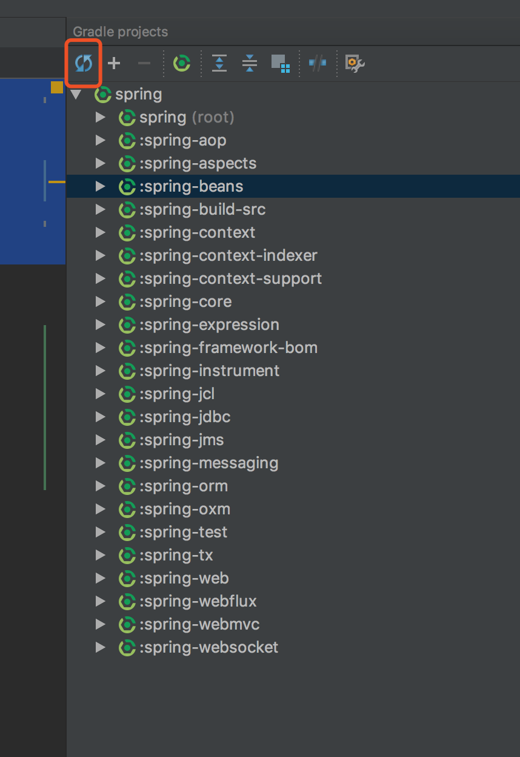Click the Gradle icon beside :spring-tx
This screenshot has width=520, height=757.
click(127, 556)
